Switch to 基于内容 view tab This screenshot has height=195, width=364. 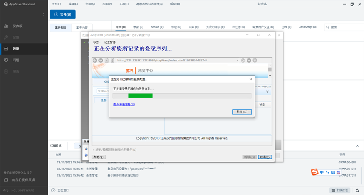[82, 28]
